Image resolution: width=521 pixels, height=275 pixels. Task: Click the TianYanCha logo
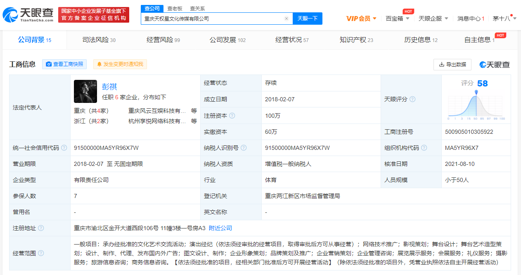click(x=28, y=15)
